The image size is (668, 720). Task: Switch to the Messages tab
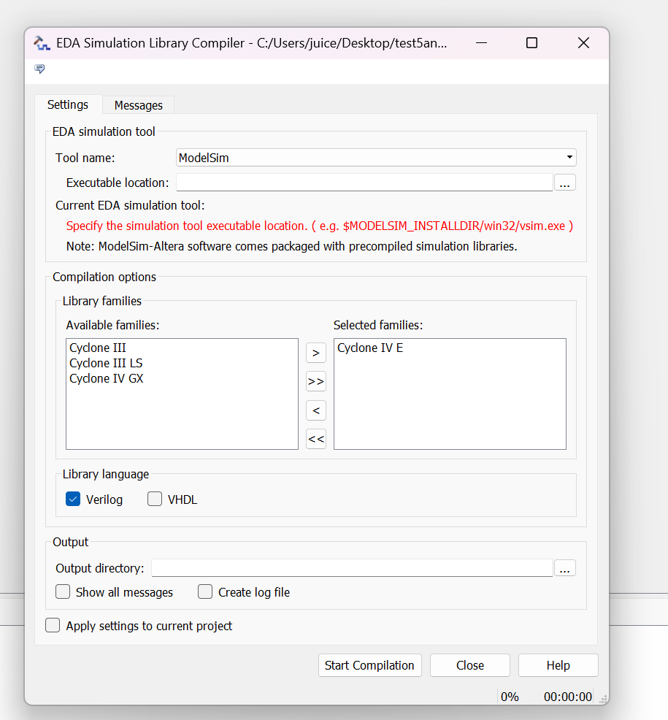click(x=138, y=105)
